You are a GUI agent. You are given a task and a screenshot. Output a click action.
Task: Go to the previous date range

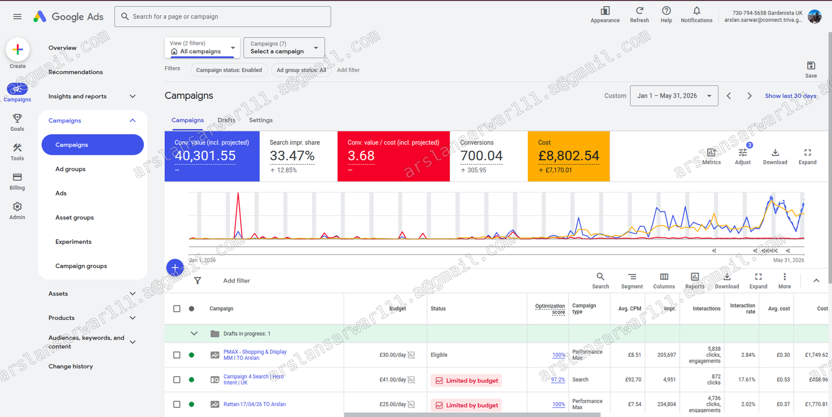[x=729, y=96]
